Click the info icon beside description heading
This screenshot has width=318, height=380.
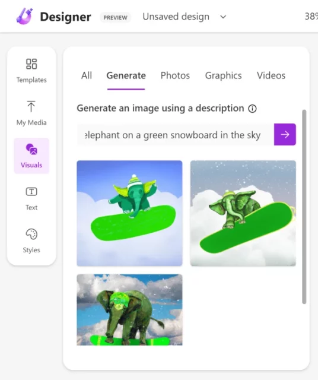[252, 109]
